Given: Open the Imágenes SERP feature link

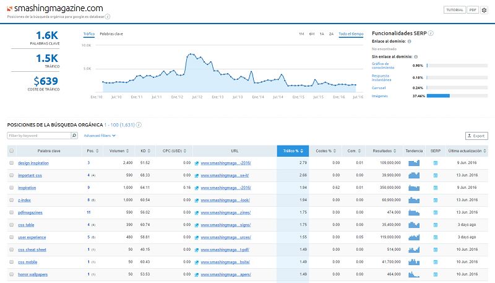Looking at the screenshot, I should (380, 96).
